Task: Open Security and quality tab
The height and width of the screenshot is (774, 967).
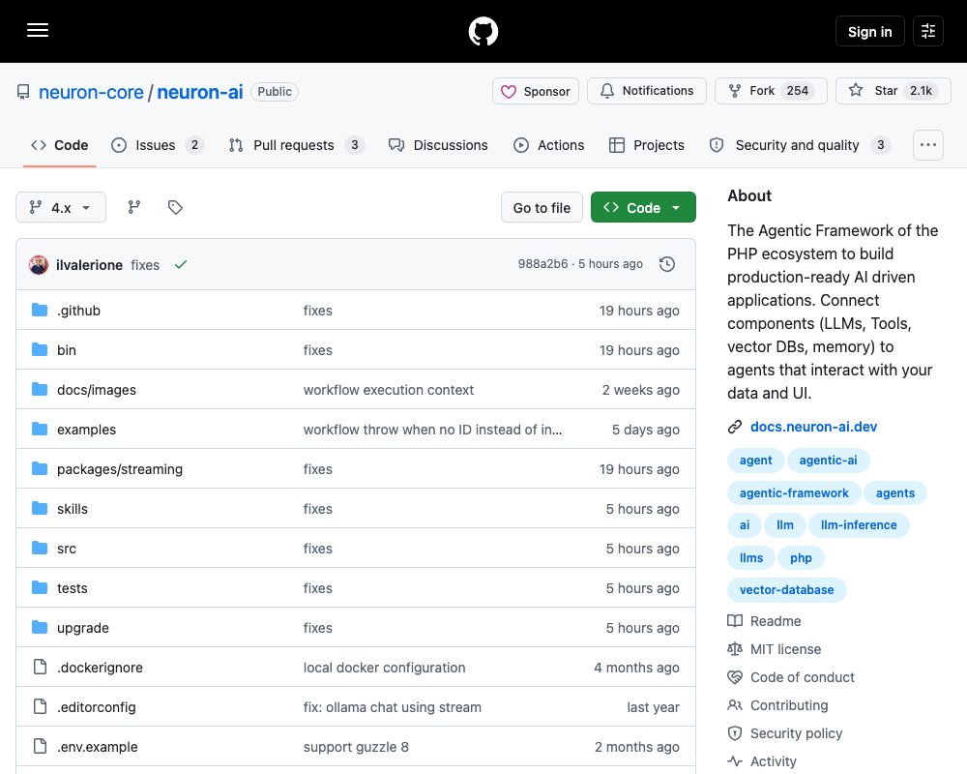Action: tap(800, 145)
